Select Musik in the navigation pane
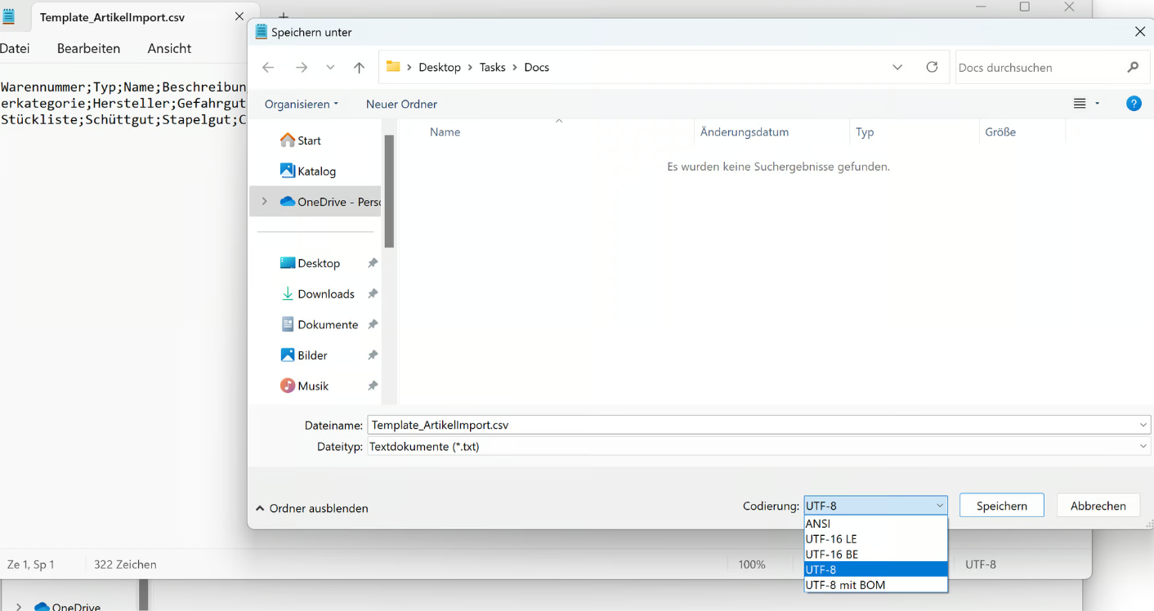1154x611 pixels. pos(312,386)
